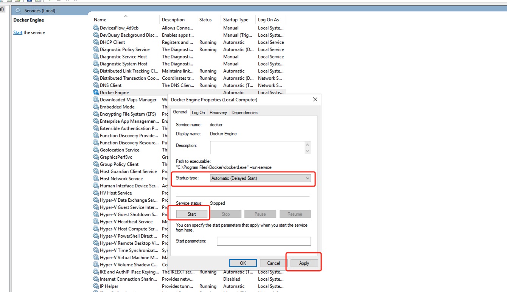The image size is (507, 292).
Task: Select the Geolocation Service entry
Action: pos(120,150)
